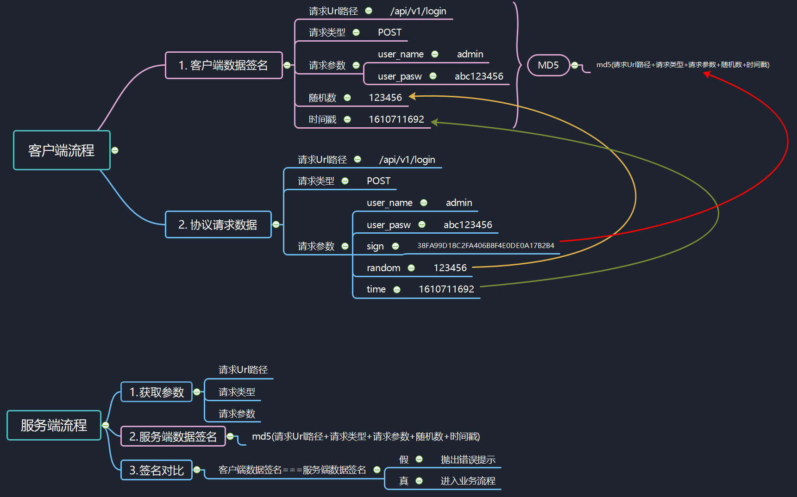Collapse the 客户端流程 root node

point(115,150)
